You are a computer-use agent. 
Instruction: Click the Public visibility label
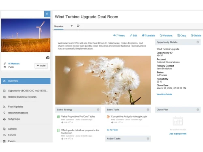pyautogui.click(x=11, y=67)
